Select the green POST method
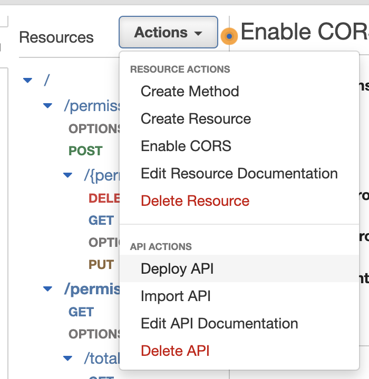The width and height of the screenshot is (369, 379). [x=85, y=151]
